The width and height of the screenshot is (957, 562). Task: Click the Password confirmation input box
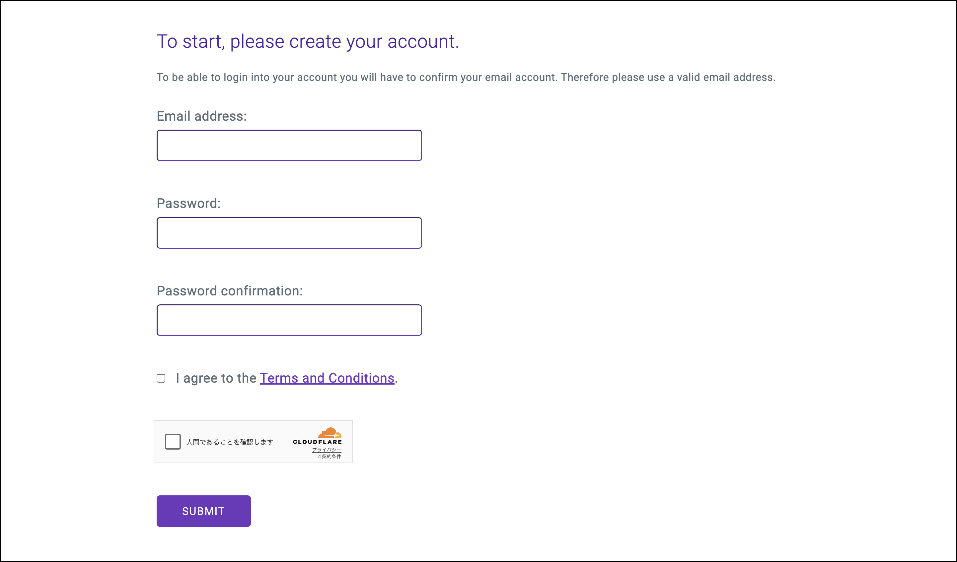coord(289,320)
